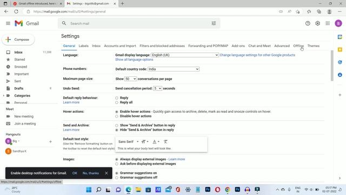Open Sans Serif font dropdown
Screen dimensions: 346x195
[128, 141]
